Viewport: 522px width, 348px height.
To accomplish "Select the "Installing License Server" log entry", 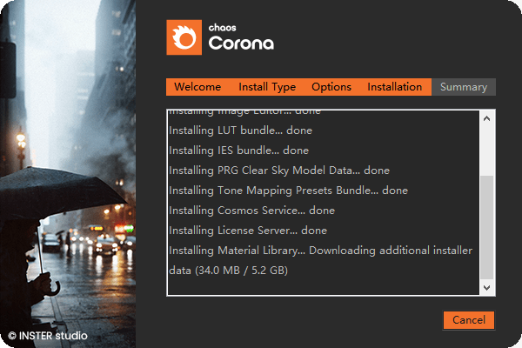I will pyautogui.click(x=248, y=231).
